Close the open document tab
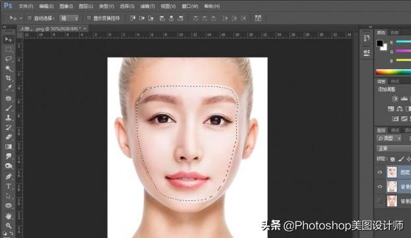Image resolution: width=411 pixels, height=238 pixels. coord(85,28)
